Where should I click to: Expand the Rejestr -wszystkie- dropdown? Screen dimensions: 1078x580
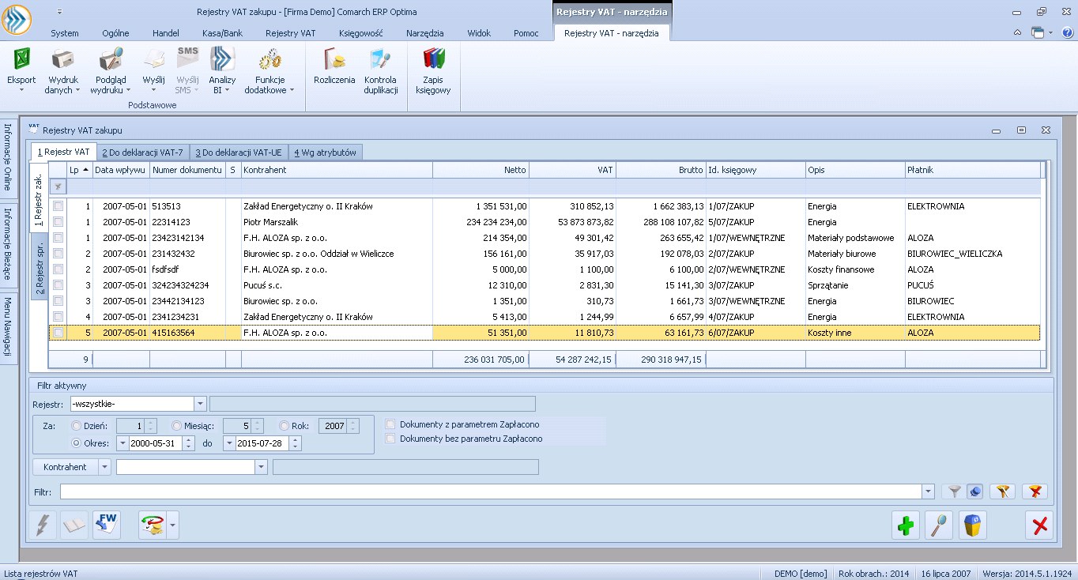pyautogui.click(x=200, y=404)
